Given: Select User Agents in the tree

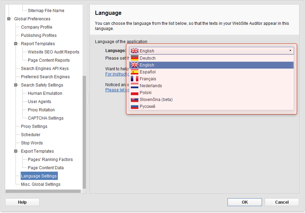Looking at the screenshot, I should pos(39,102).
